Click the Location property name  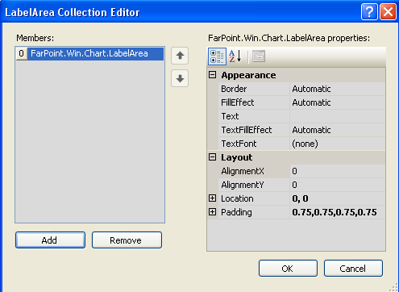[x=237, y=198]
